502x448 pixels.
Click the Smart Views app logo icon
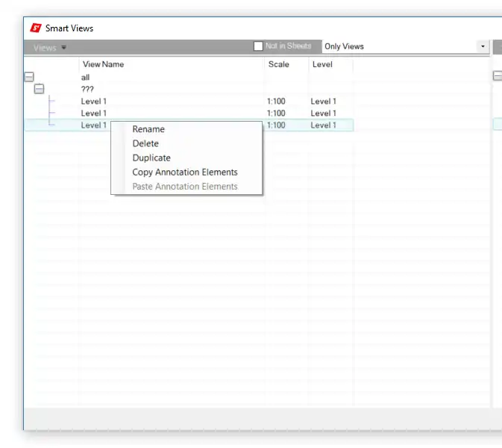(36, 28)
